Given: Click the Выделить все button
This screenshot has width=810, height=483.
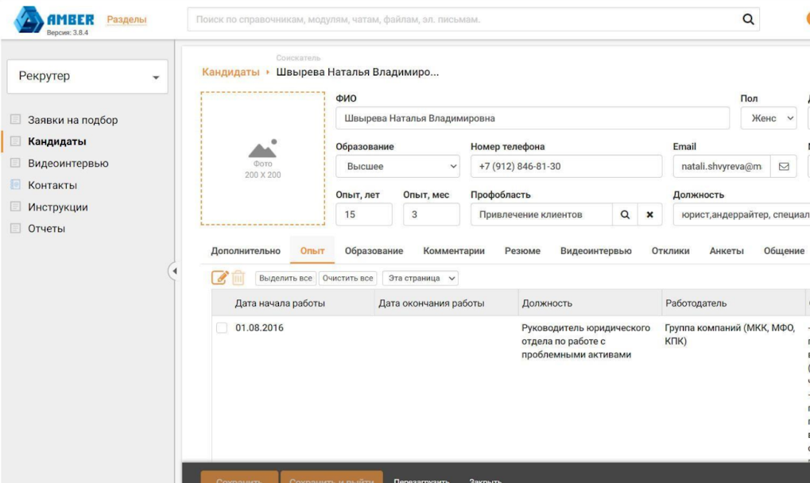Looking at the screenshot, I should [x=285, y=278].
